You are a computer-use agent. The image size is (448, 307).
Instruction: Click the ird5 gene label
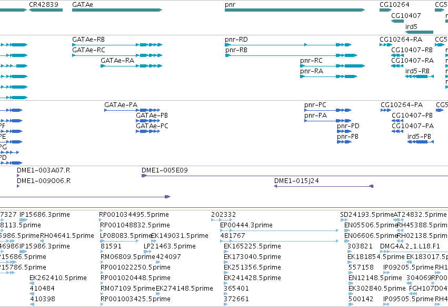coord(411,26)
